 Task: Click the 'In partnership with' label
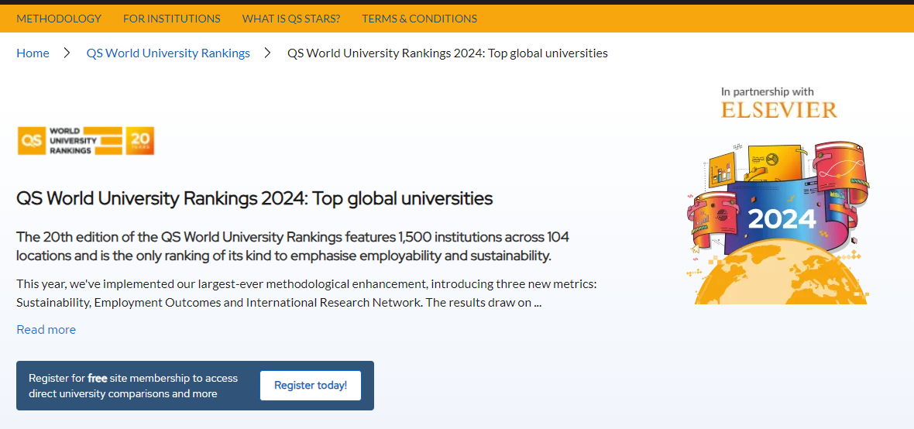coord(767,91)
